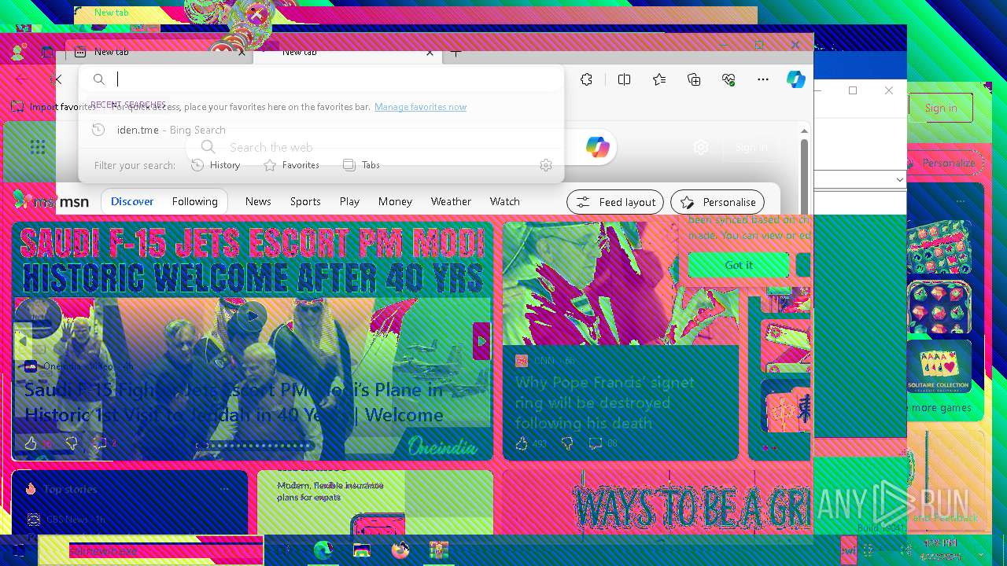1007x566 pixels.
Task: Import favorites from the favorites bar
Action: click(x=53, y=107)
